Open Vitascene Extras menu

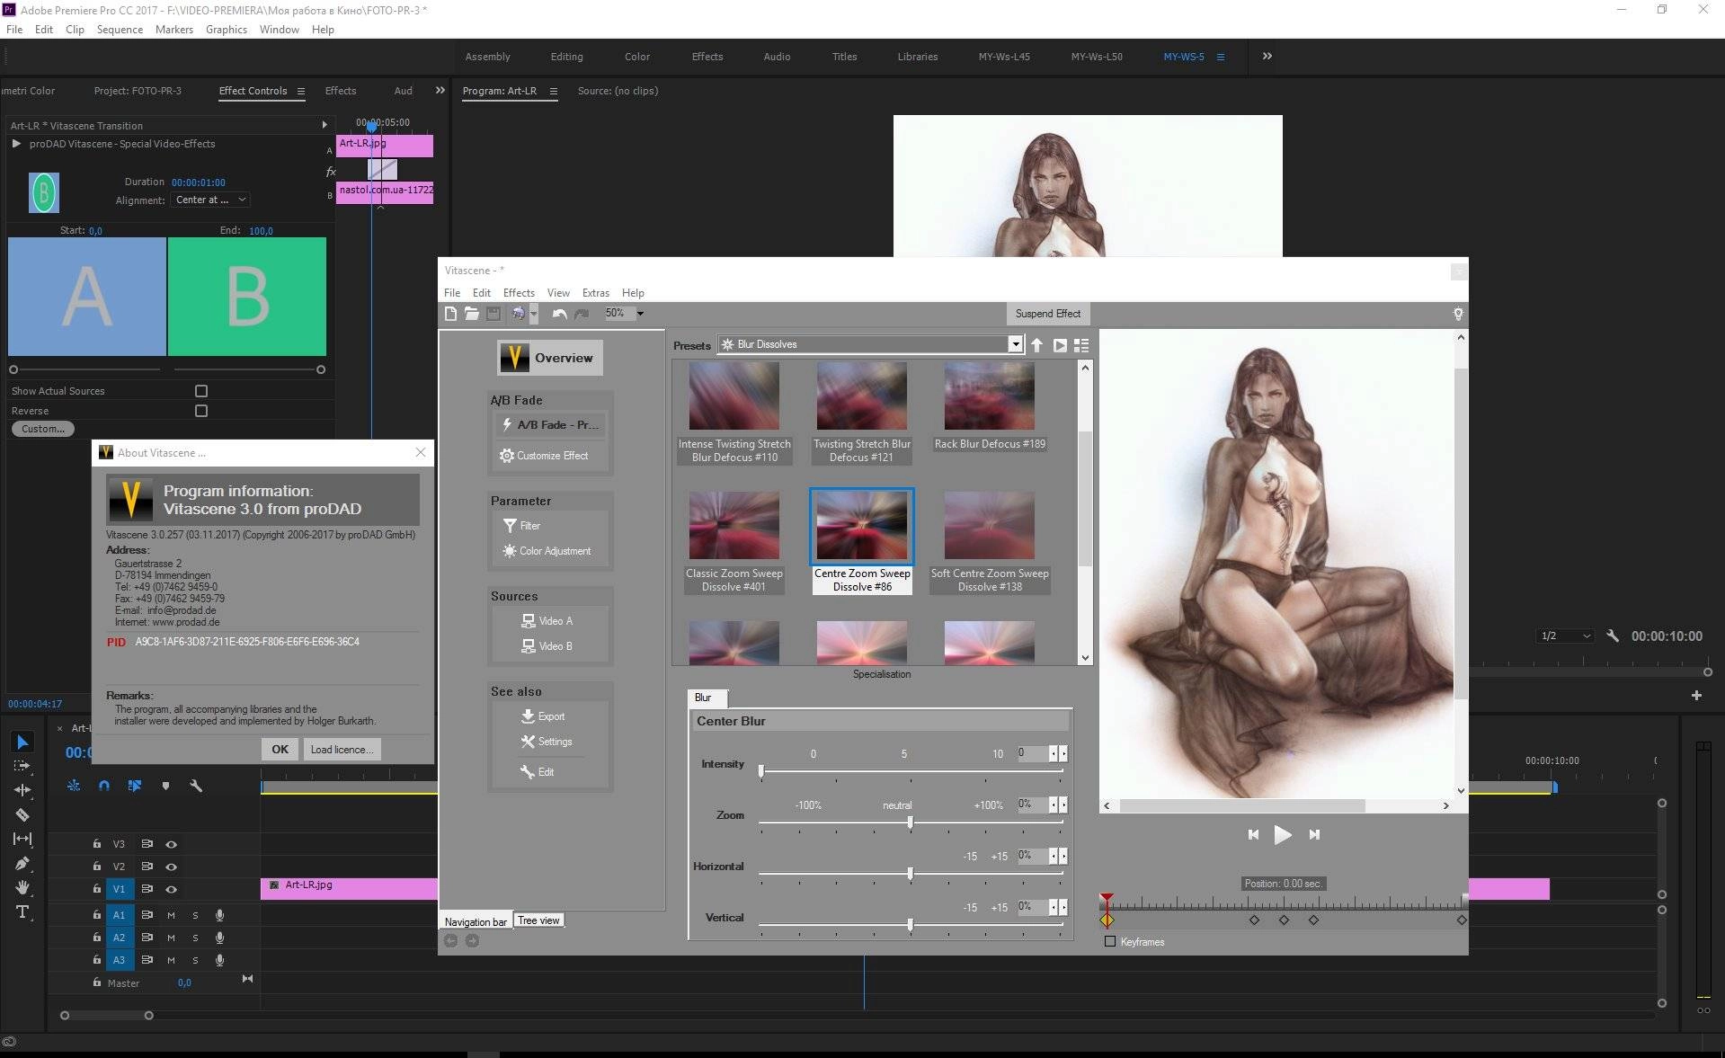coord(595,293)
